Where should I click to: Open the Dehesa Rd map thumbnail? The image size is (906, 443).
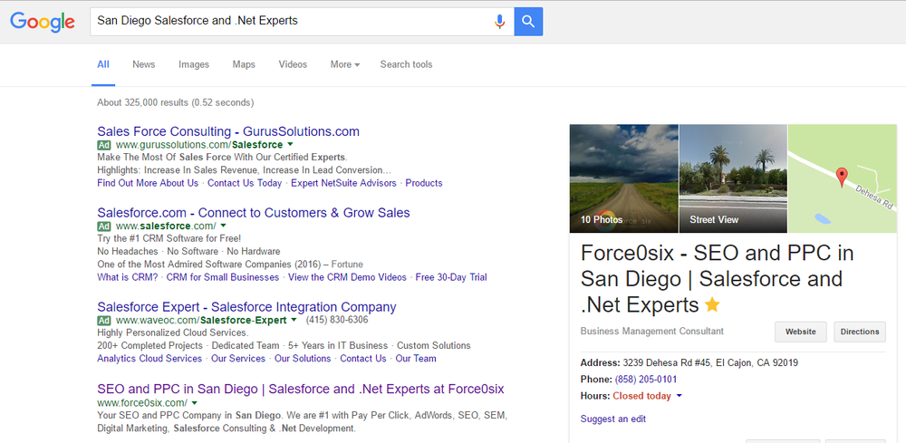(843, 178)
